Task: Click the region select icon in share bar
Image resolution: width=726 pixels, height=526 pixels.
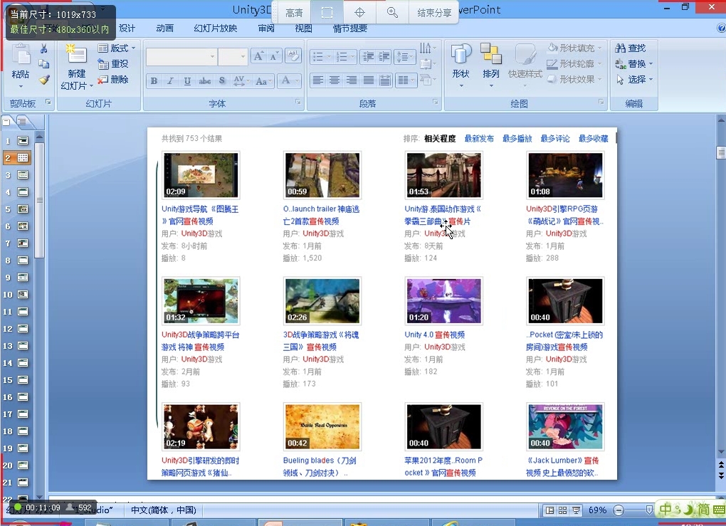Action: pyautogui.click(x=327, y=13)
